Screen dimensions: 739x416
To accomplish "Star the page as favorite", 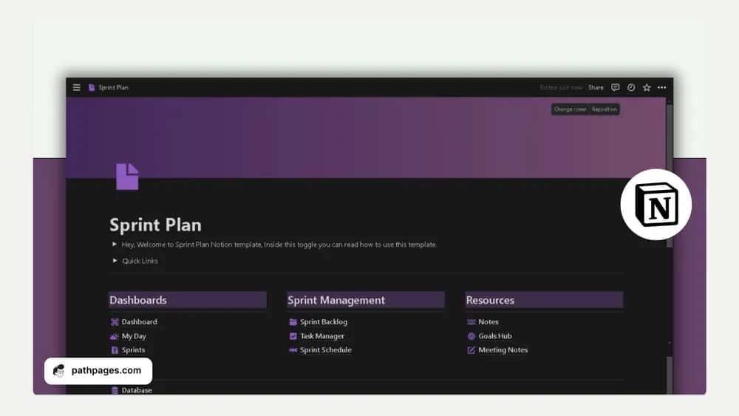I will 647,88.
